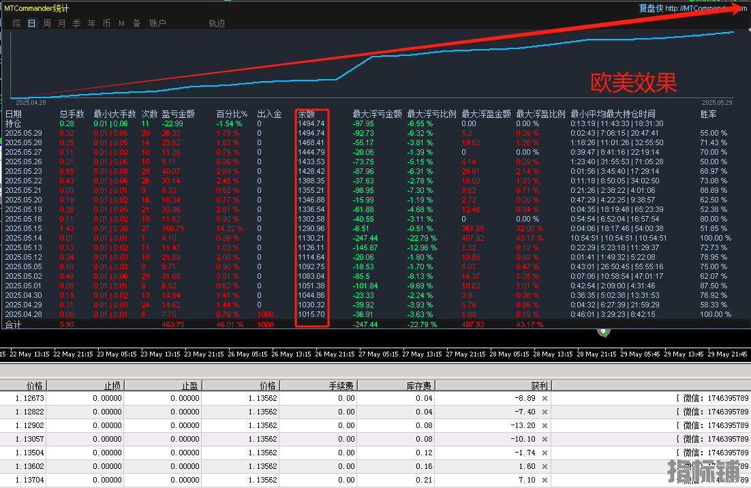Close the order showing profit 1.60
The height and width of the screenshot is (488, 751).
point(545,466)
